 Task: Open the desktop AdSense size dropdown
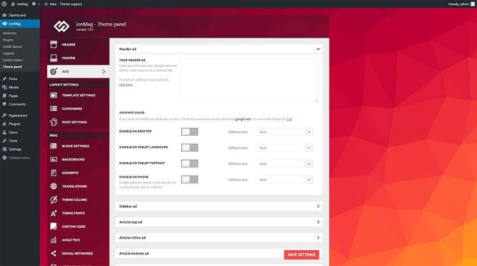(x=285, y=132)
